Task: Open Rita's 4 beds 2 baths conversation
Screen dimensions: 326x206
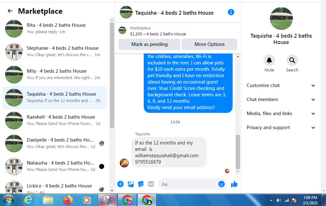Action: (55, 28)
